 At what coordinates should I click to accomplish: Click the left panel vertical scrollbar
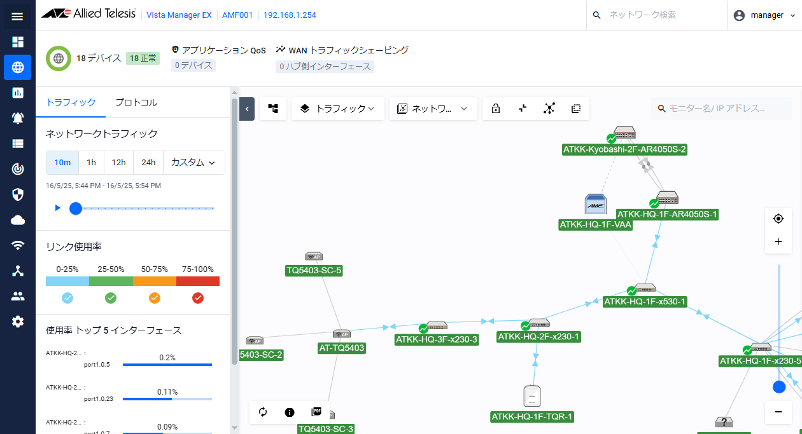[234, 232]
